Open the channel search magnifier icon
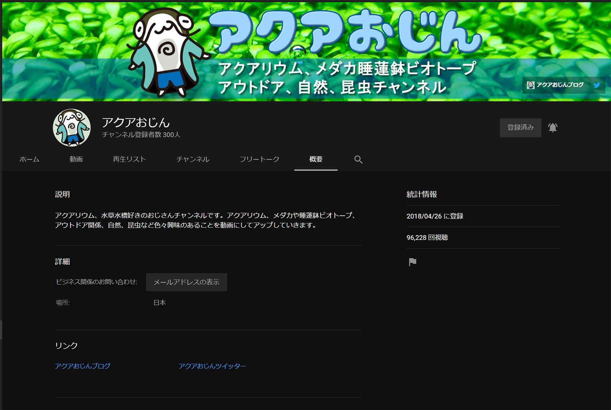This screenshot has height=410, width=611. coord(358,159)
